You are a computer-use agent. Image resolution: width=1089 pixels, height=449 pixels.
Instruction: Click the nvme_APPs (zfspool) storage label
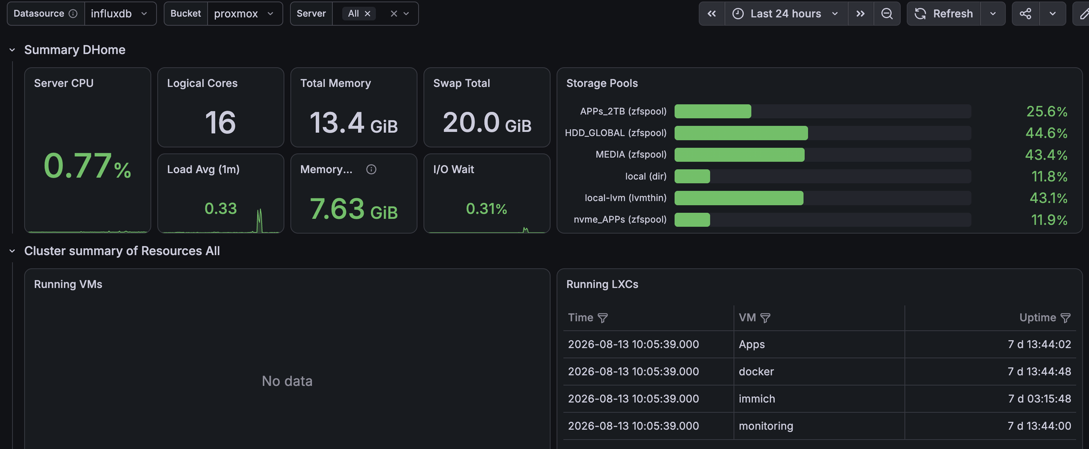pos(620,219)
